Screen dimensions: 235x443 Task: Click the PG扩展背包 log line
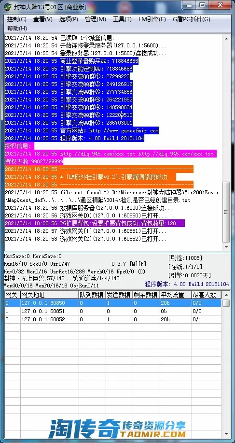95,224
